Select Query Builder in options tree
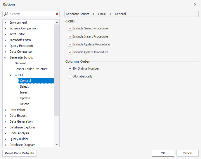 coord(19,139)
